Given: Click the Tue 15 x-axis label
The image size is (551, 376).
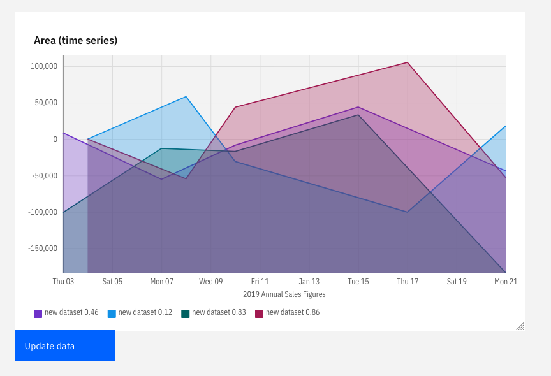Looking at the screenshot, I should 358,282.
